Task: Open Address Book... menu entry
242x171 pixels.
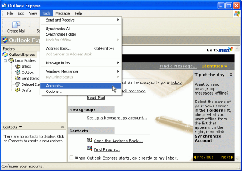Action: coord(81,48)
